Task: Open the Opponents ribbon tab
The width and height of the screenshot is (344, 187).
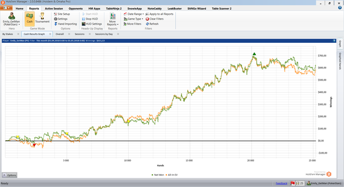Action: [x=76, y=8]
